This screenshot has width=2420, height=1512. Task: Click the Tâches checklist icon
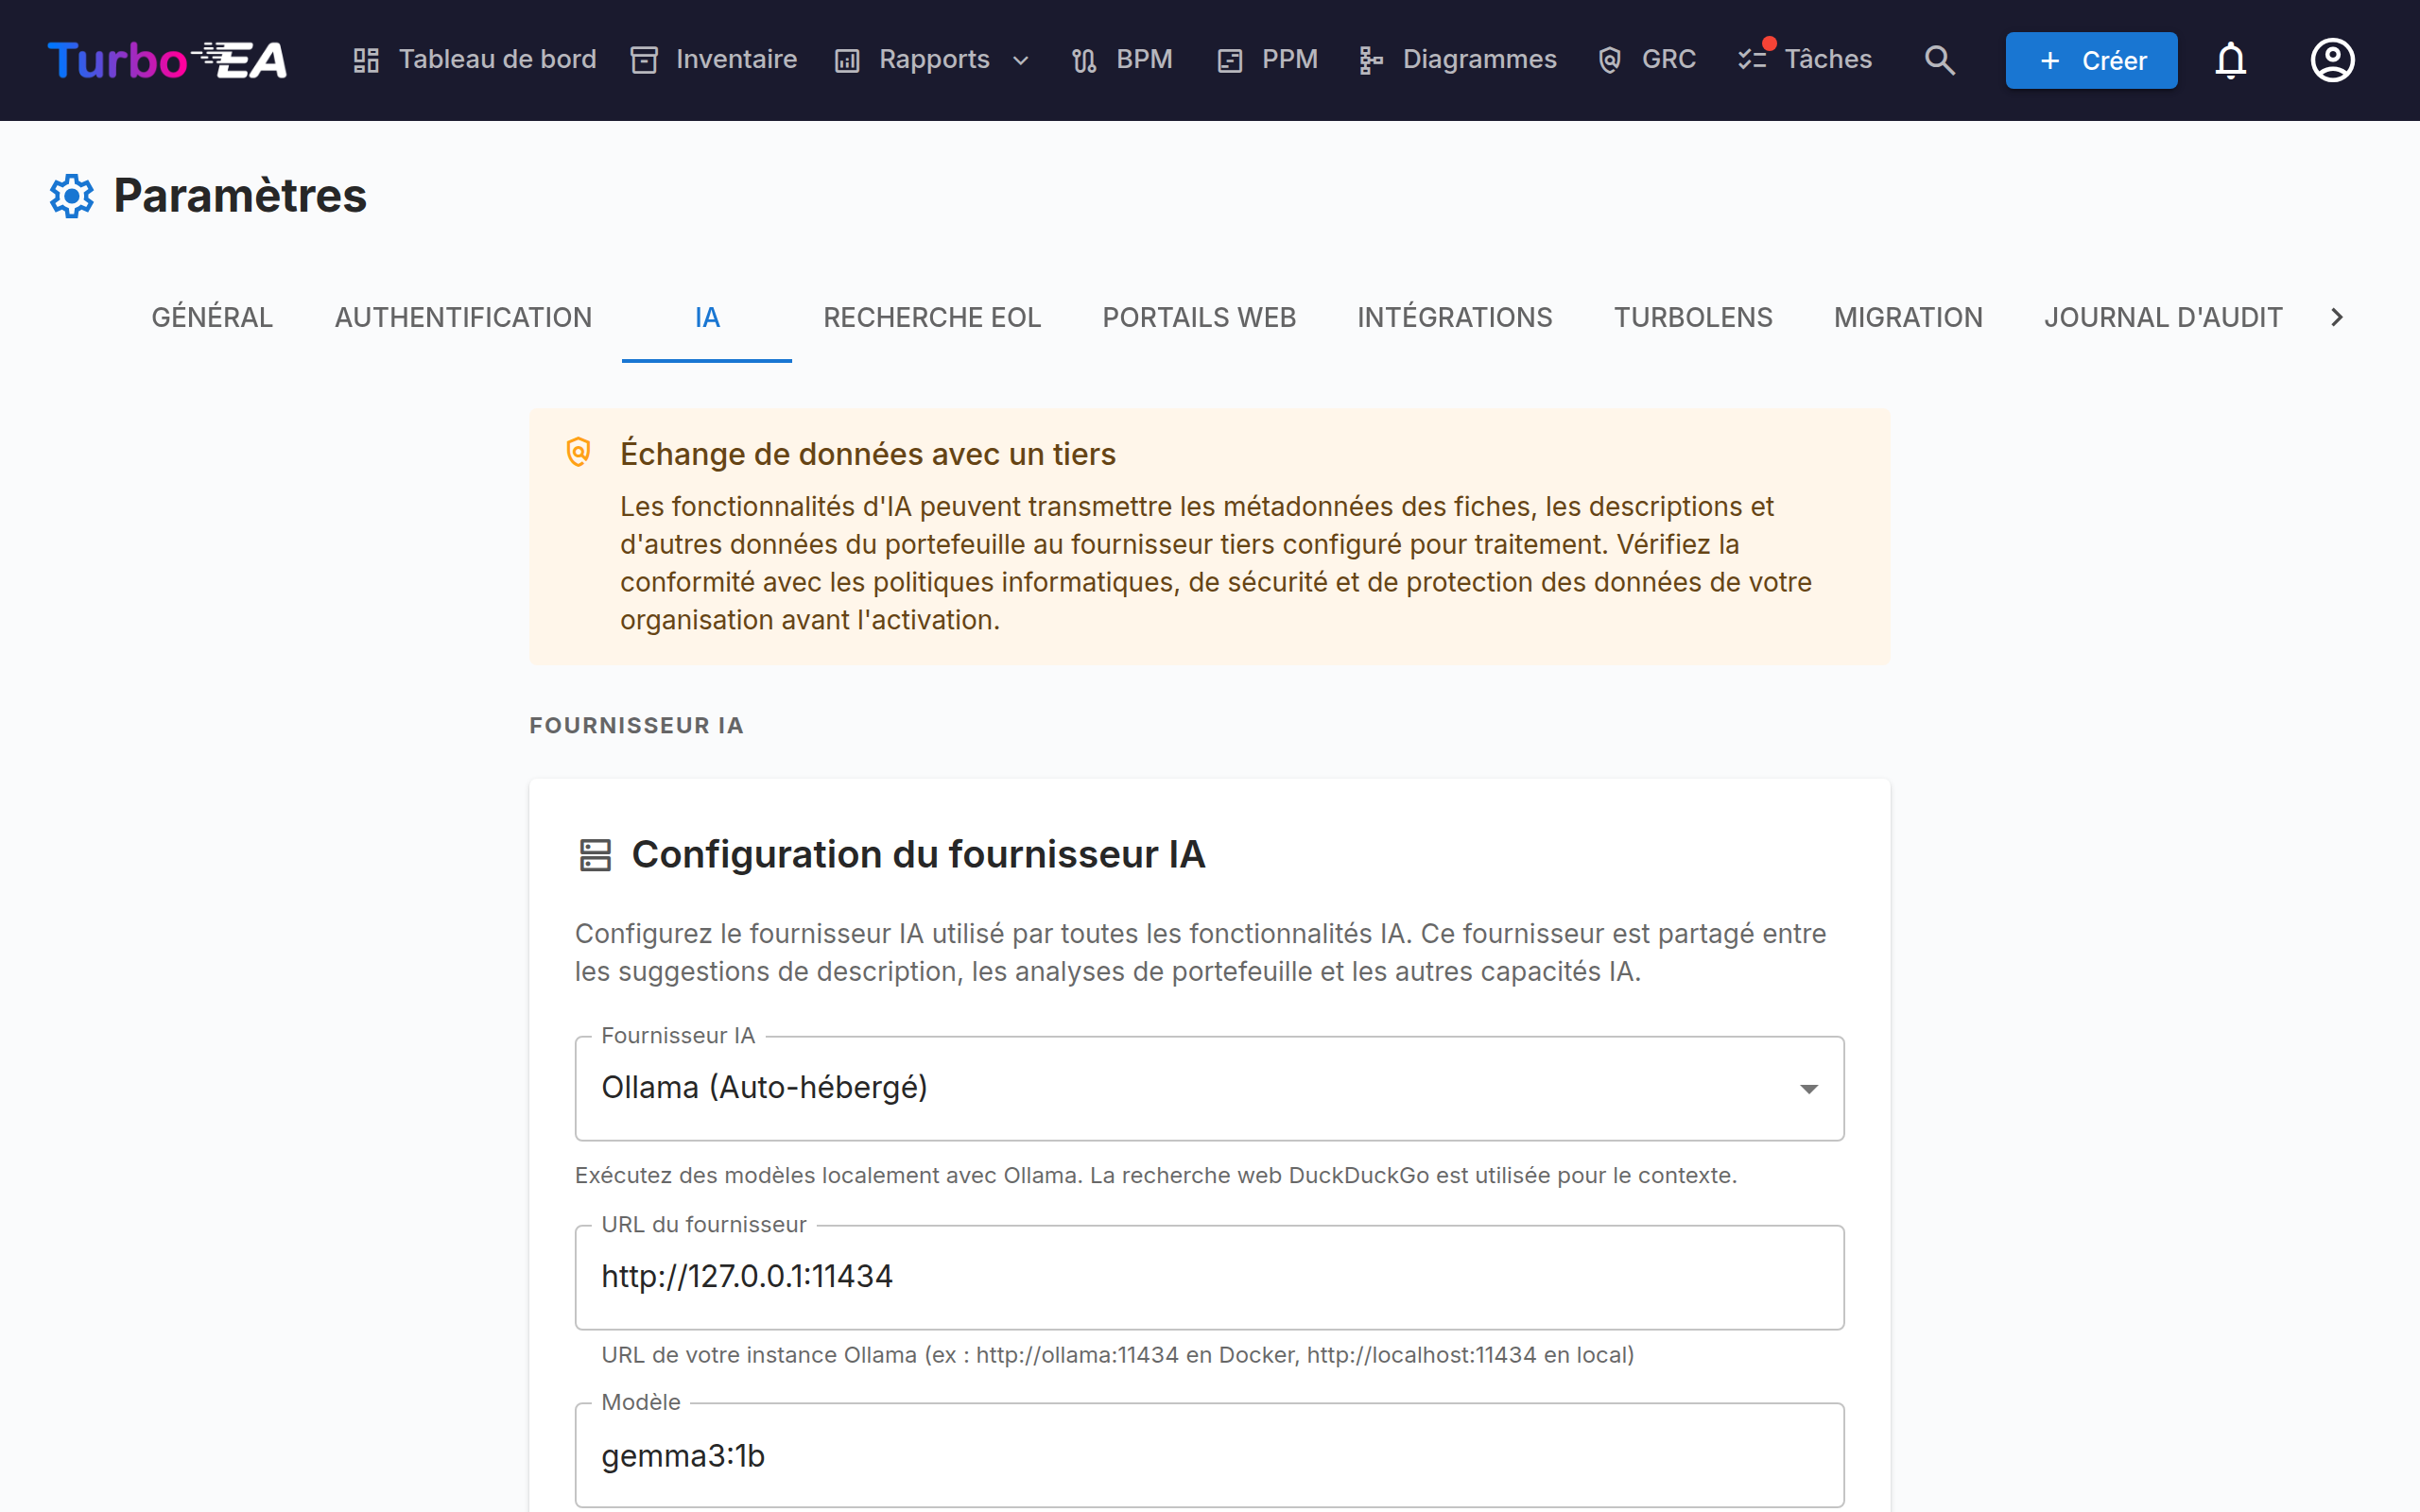coord(1753,61)
